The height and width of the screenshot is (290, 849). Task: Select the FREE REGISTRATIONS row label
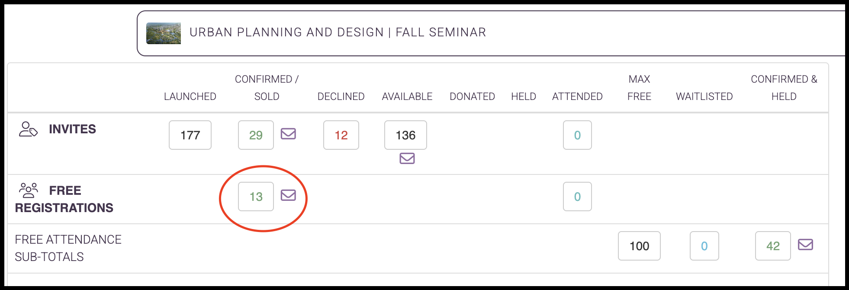tap(64, 199)
